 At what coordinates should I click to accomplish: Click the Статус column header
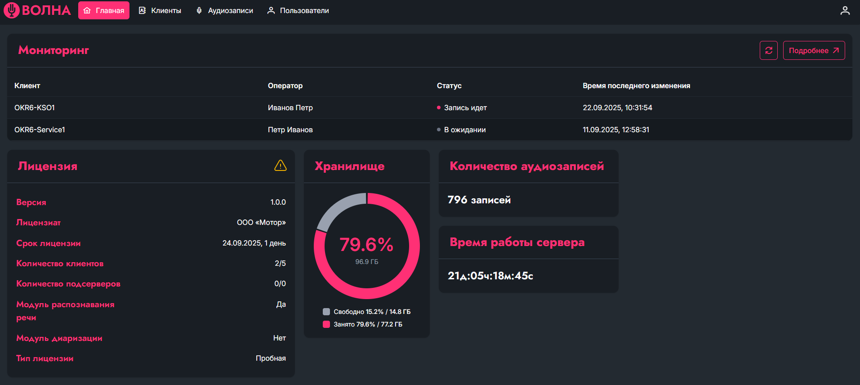point(449,85)
